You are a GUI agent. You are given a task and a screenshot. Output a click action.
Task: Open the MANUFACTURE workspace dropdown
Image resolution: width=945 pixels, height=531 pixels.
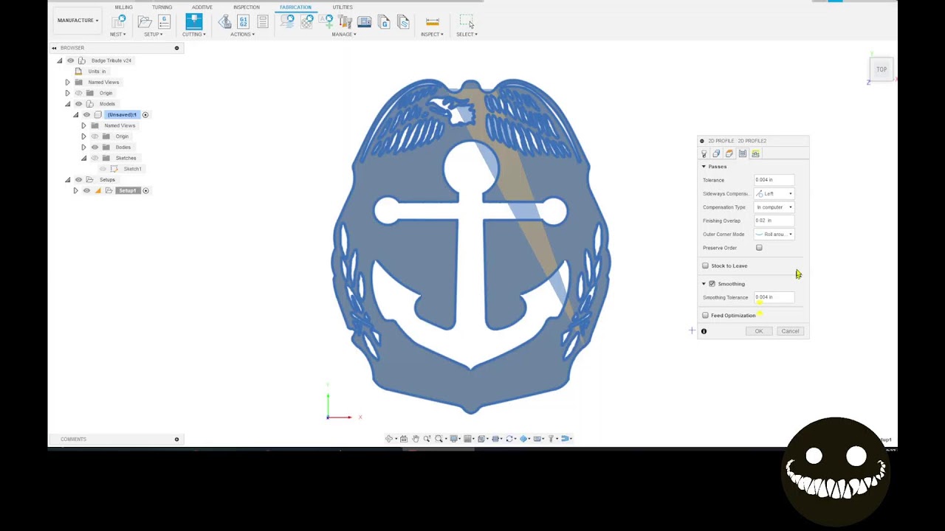tap(78, 21)
